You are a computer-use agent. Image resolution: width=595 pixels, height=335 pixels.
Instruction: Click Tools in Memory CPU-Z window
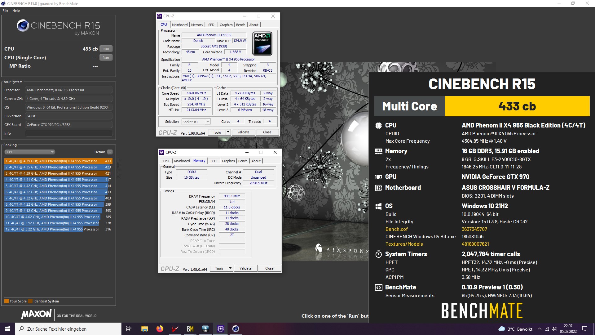tap(219, 268)
